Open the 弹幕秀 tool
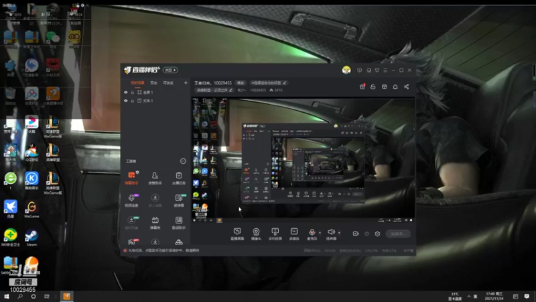Viewport: 536px width, 302px height. (x=155, y=223)
